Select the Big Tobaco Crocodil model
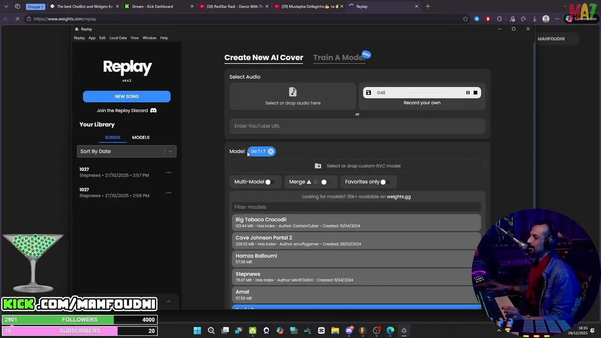The image size is (601, 338). [x=356, y=223]
